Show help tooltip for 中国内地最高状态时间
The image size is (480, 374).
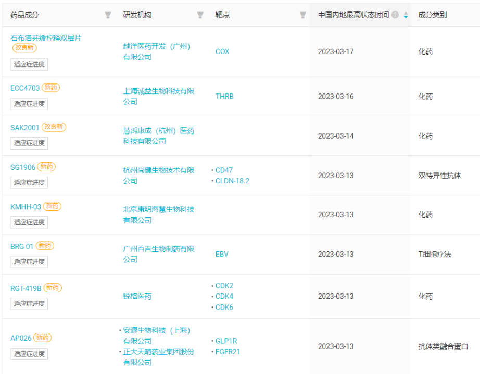(395, 15)
